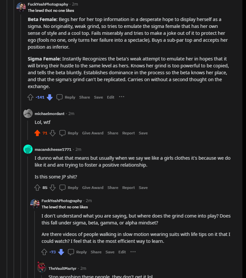Viewport: 246px width, 278px height.
Task: Reply to macandcheese1771's comment
Action: 73,187
